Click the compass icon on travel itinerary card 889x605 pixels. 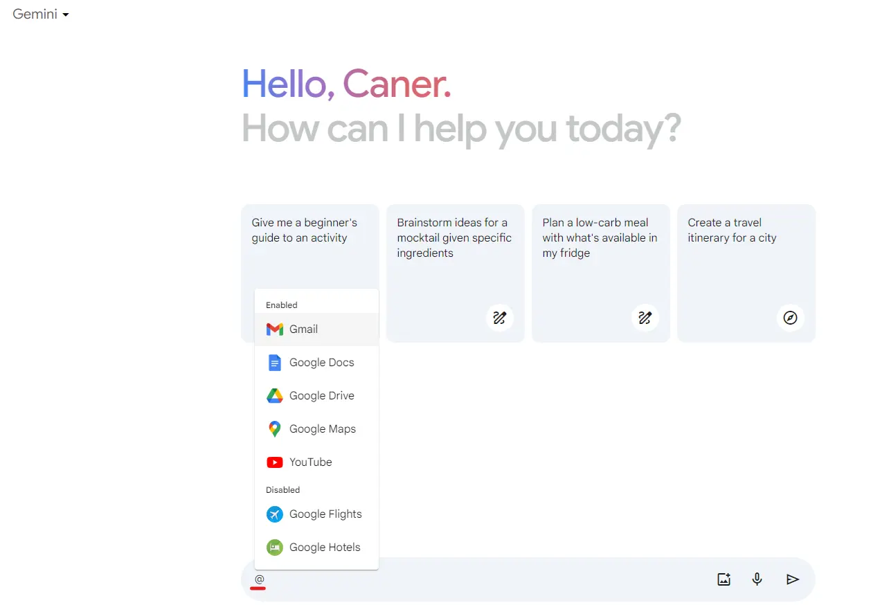790,318
